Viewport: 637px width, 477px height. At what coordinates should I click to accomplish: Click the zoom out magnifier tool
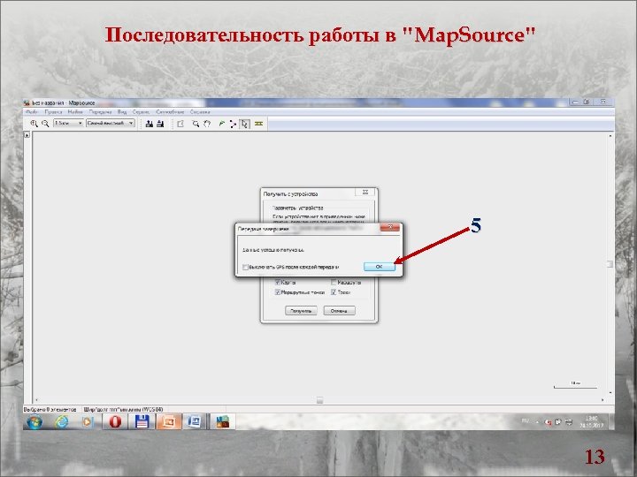point(45,124)
